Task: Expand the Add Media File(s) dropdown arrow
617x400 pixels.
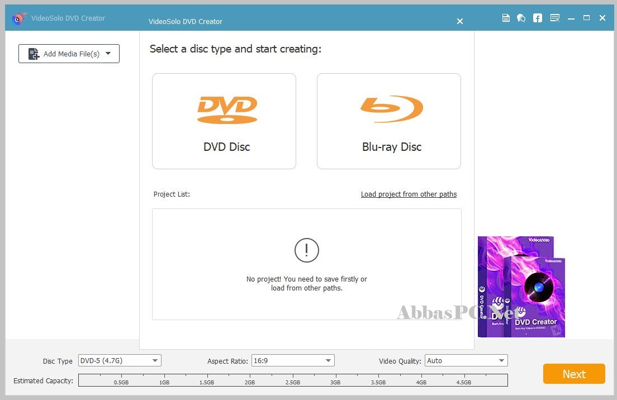Action: (108, 54)
